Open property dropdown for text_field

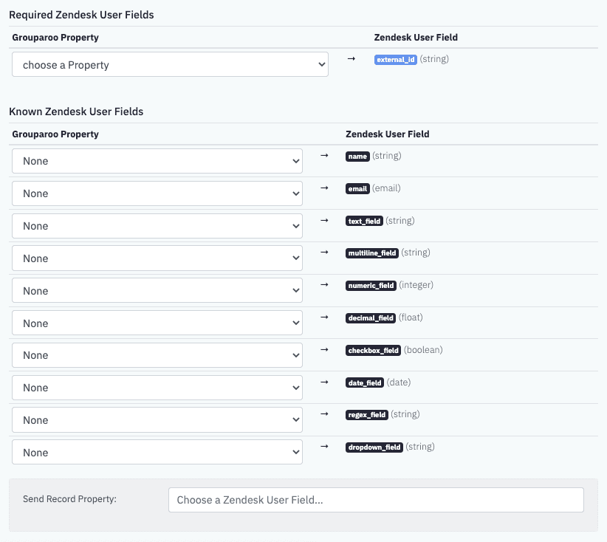click(157, 226)
